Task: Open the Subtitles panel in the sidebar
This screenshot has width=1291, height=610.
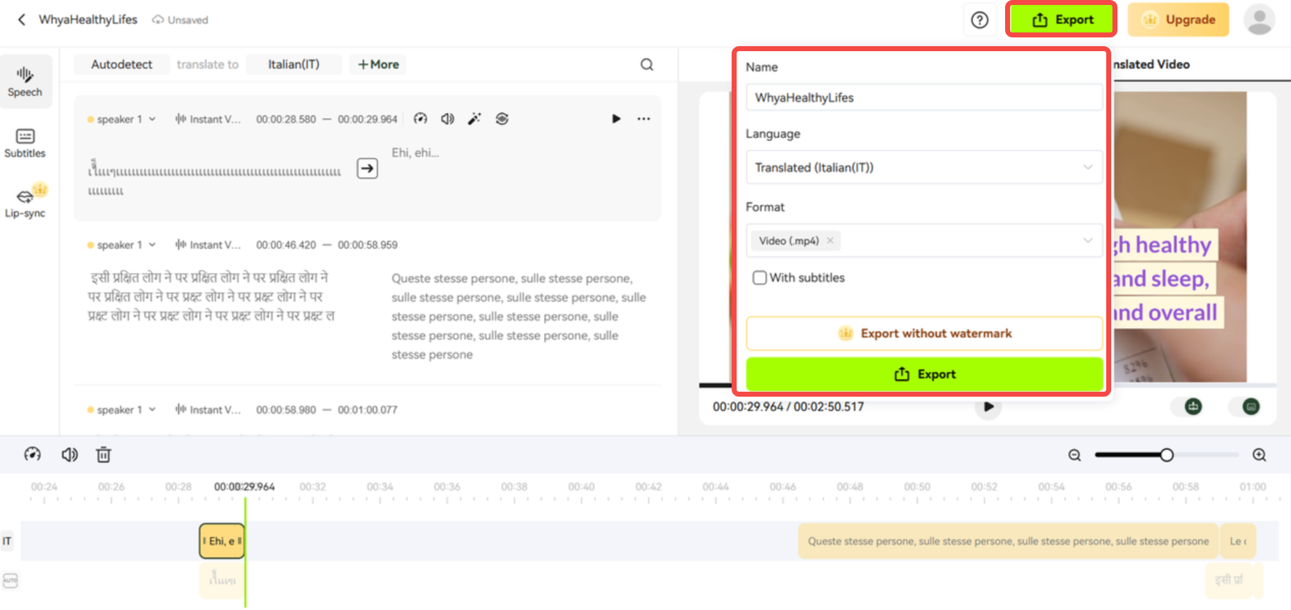Action: (x=25, y=142)
